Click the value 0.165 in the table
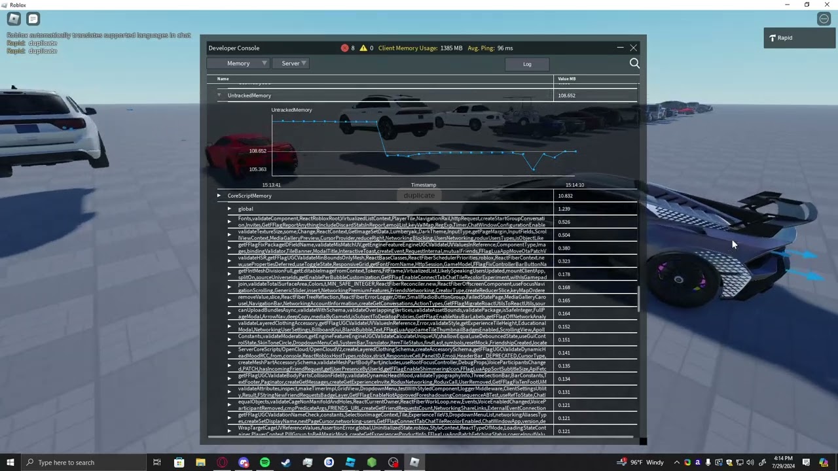 click(564, 300)
